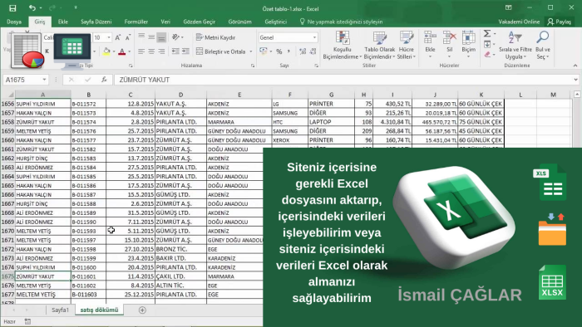Switch to the Sayfa1 sheet
The image size is (582, 327).
coord(60,310)
